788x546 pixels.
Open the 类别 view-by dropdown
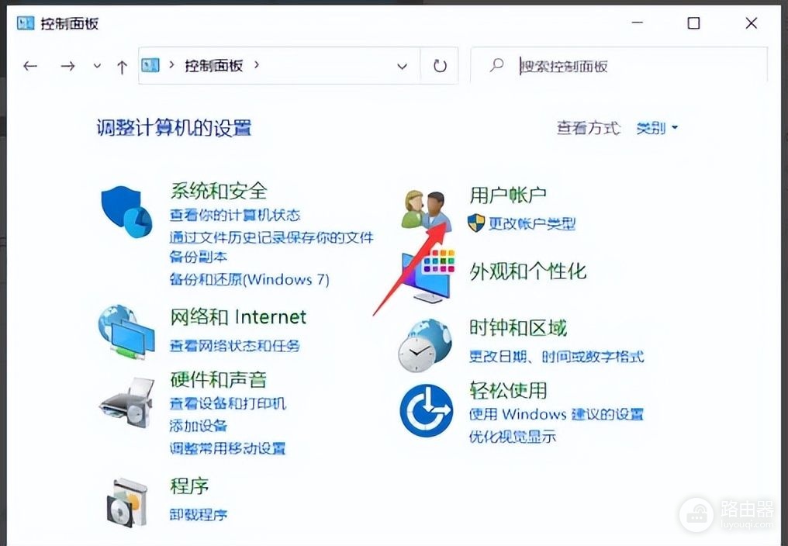pyautogui.click(x=658, y=128)
